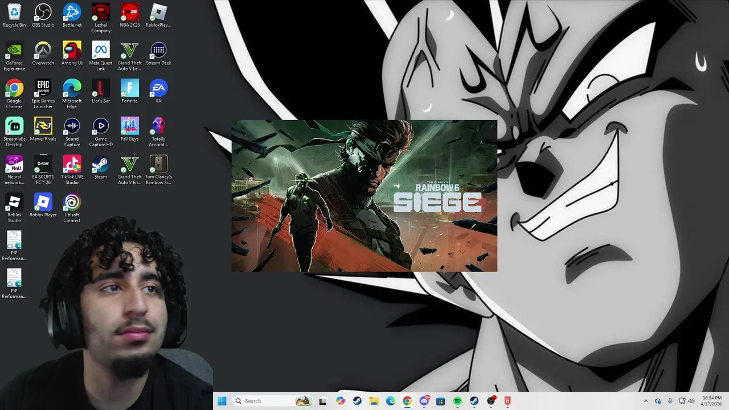
Task: Switch to Google Chrome on the taskbar
Action: 407,401
